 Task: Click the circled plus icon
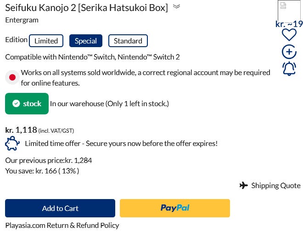click(289, 52)
